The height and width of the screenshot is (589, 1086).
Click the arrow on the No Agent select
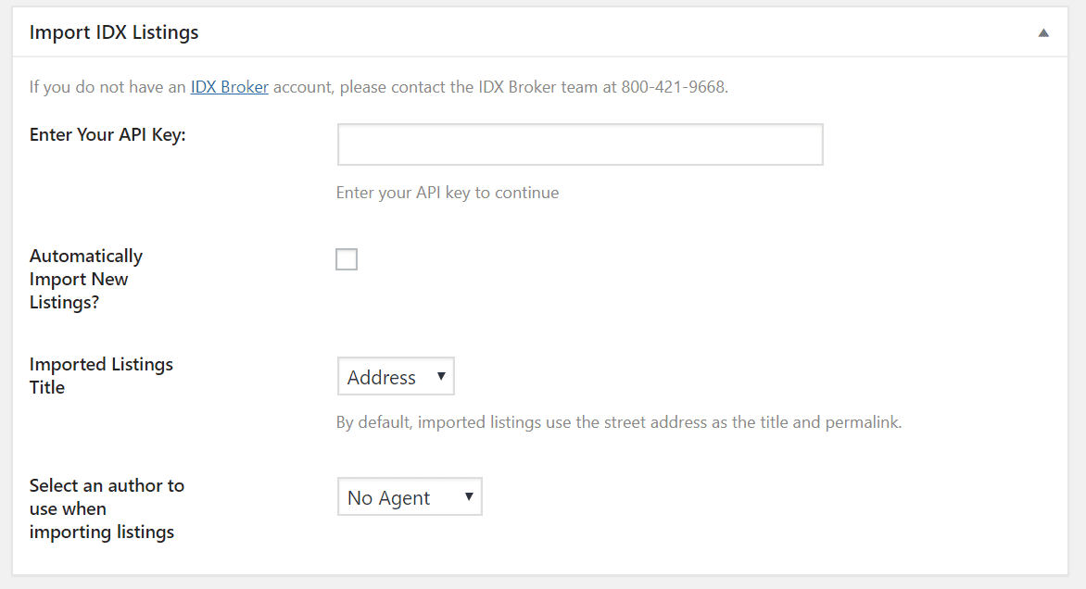(469, 497)
